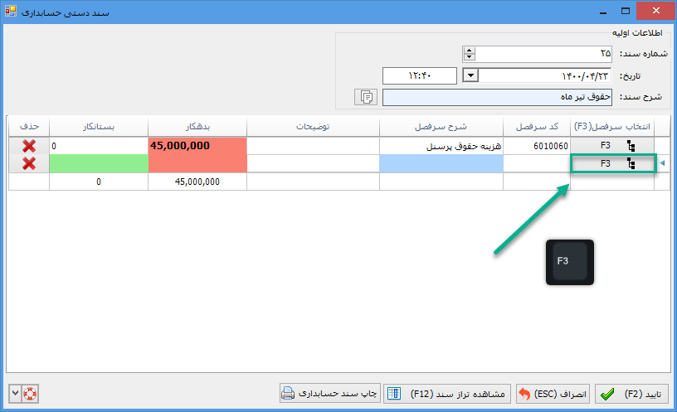This screenshot has height=412, width=677.
Task: Click the شرح سند description field
Action: pyautogui.click(x=497, y=97)
